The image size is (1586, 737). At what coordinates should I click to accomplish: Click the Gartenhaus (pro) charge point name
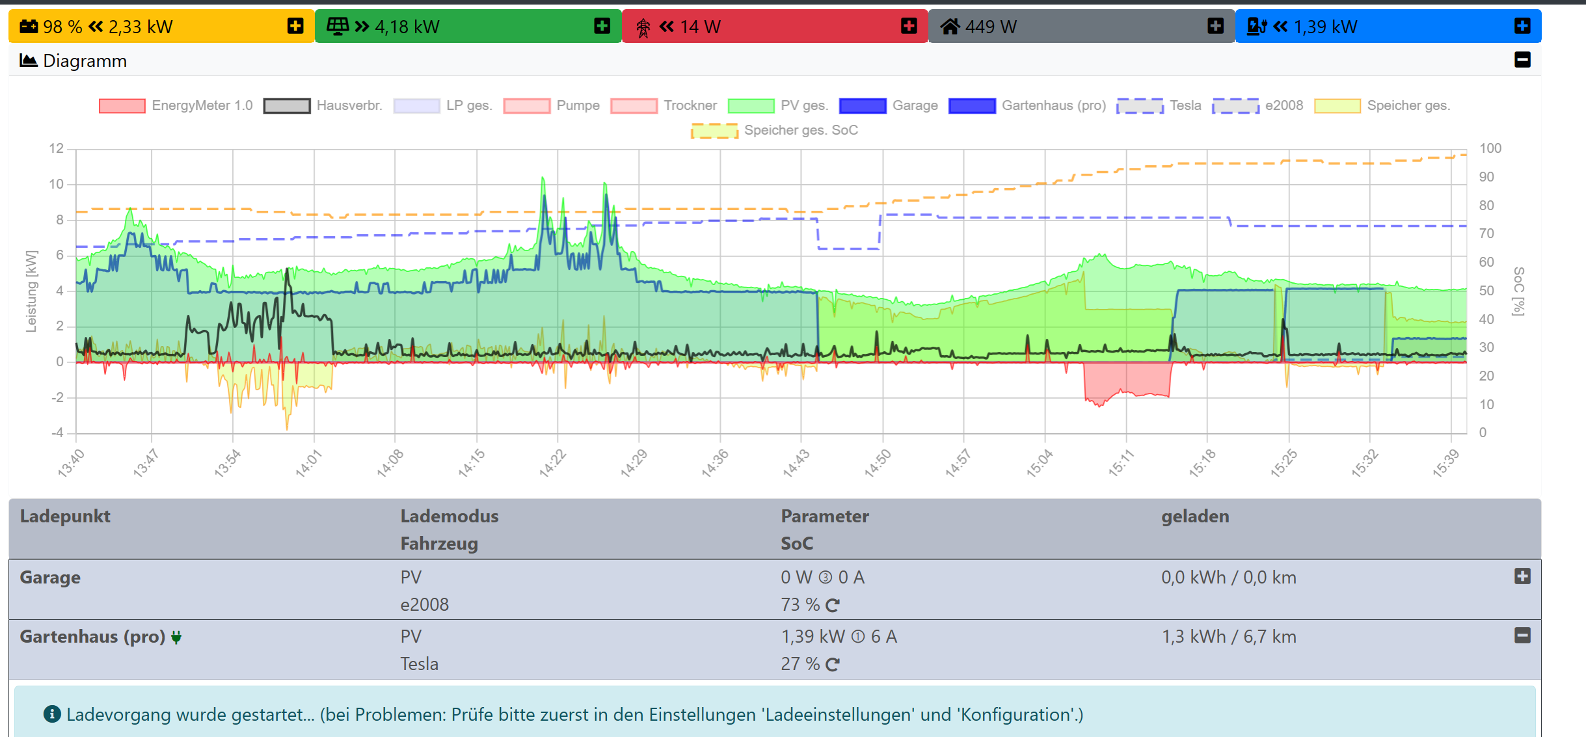92,637
